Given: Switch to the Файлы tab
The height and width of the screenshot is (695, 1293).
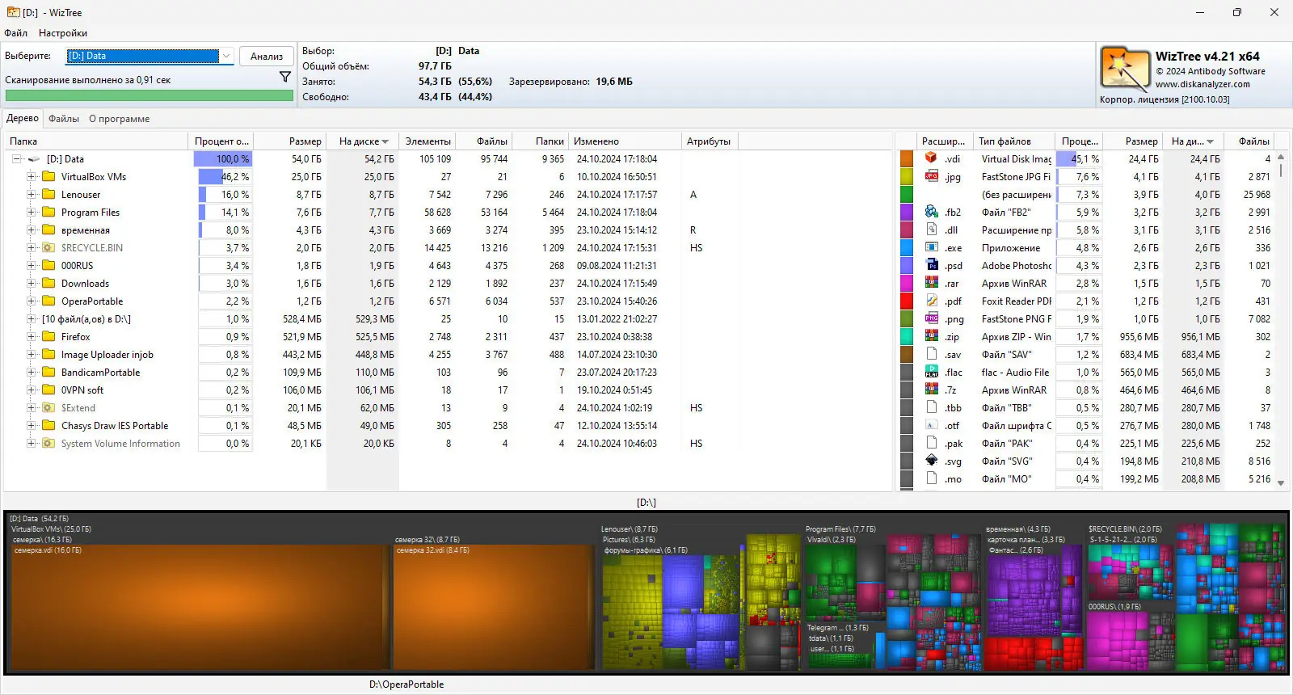Looking at the screenshot, I should 64,119.
